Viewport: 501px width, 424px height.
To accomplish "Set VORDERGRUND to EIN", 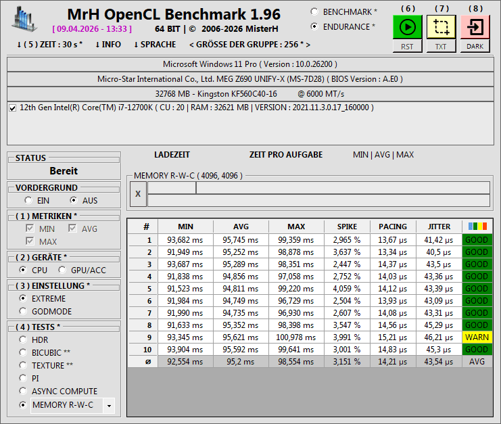I will click(28, 200).
